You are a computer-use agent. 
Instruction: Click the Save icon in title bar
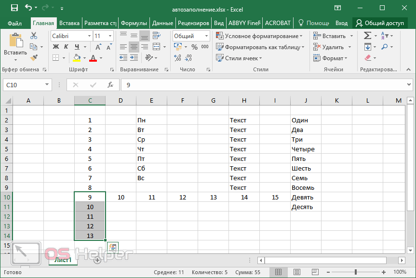point(14,8)
